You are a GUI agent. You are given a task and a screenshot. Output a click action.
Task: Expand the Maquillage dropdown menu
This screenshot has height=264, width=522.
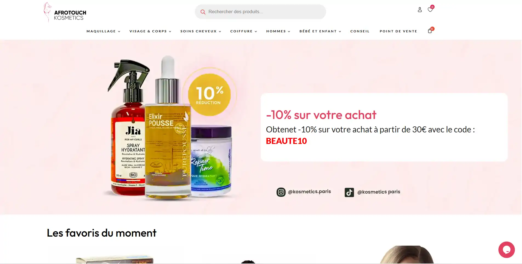click(103, 31)
